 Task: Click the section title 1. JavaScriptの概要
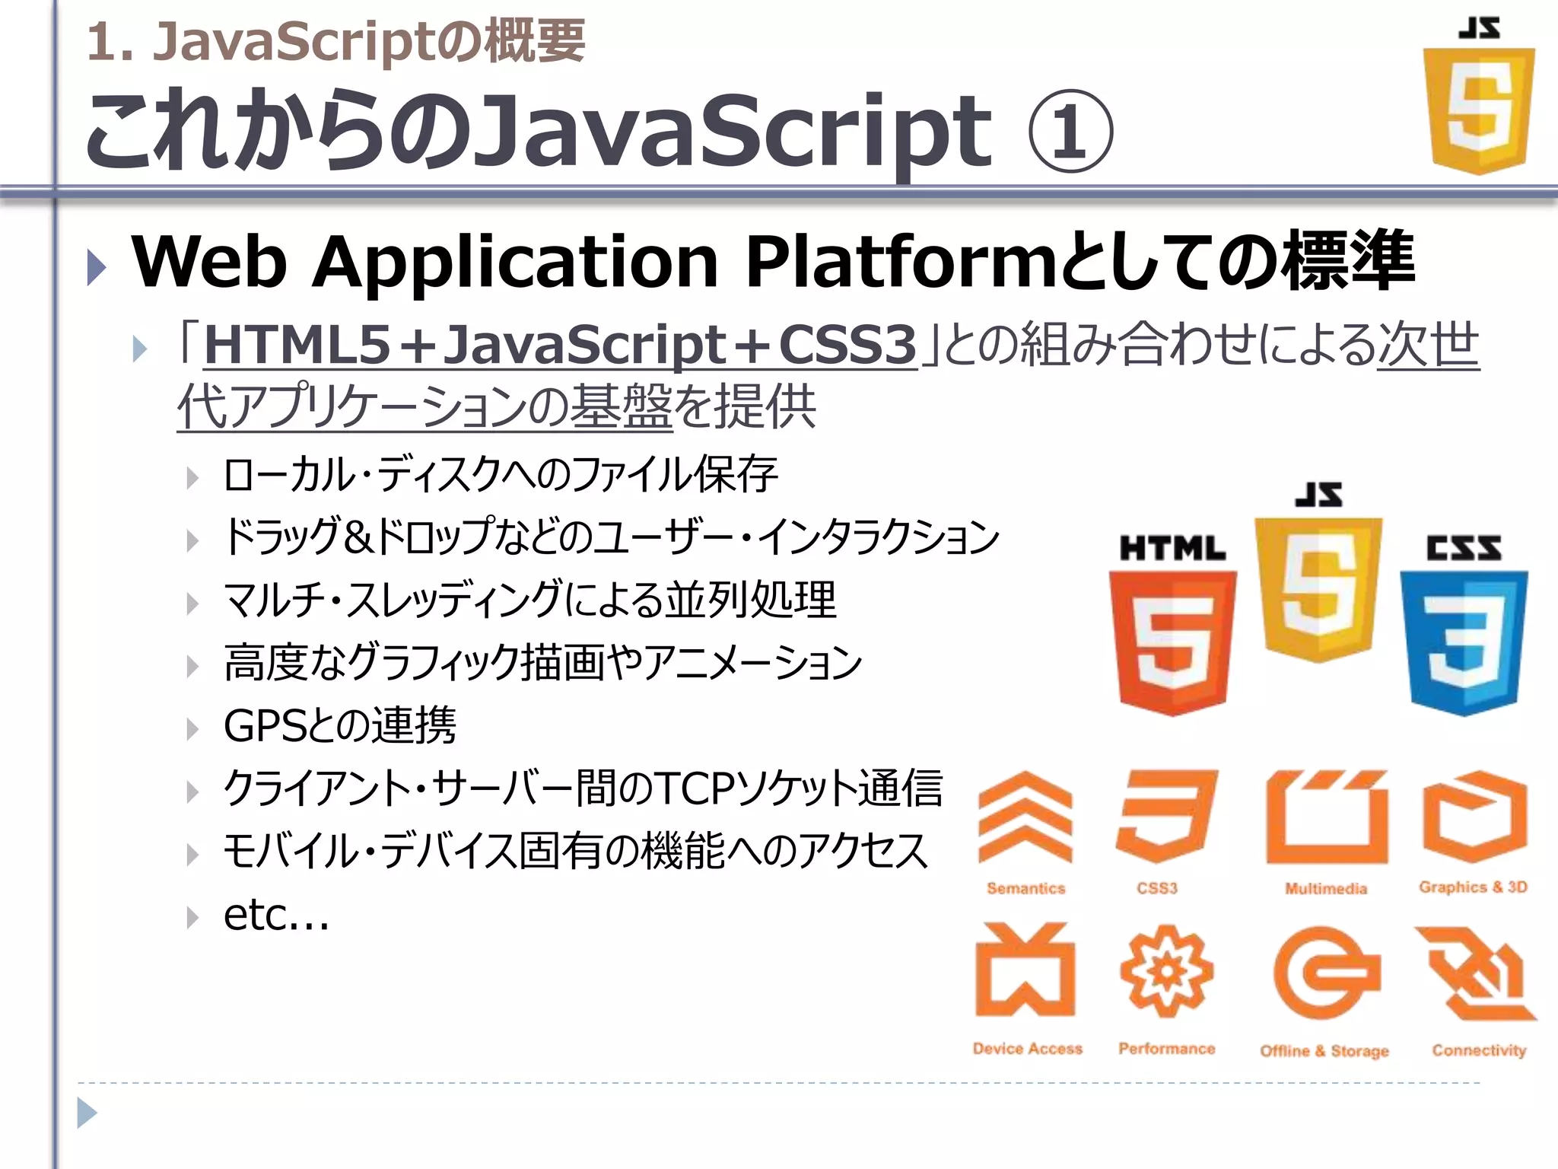(x=336, y=41)
